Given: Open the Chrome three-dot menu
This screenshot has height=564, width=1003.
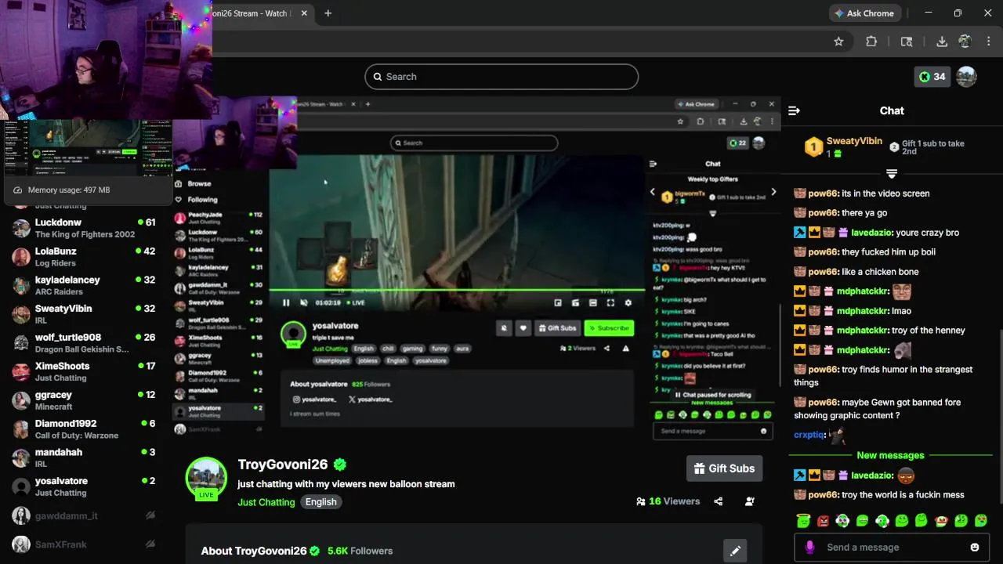Looking at the screenshot, I should (x=987, y=42).
